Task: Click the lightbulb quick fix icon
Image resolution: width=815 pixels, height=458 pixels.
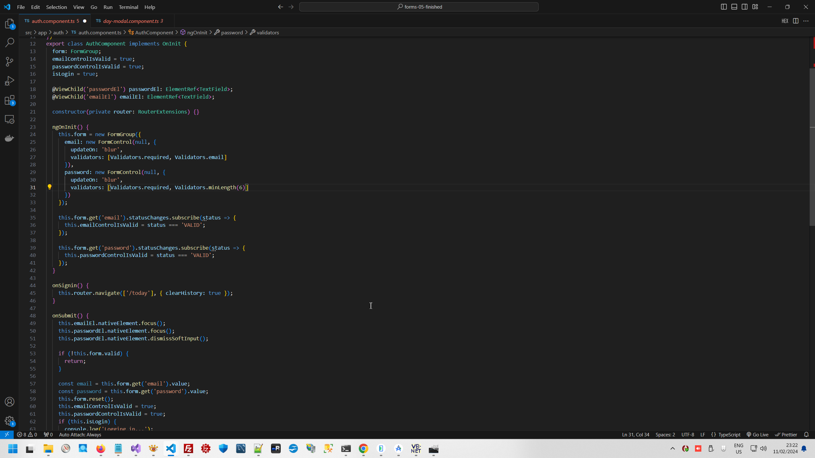Action: [x=49, y=187]
